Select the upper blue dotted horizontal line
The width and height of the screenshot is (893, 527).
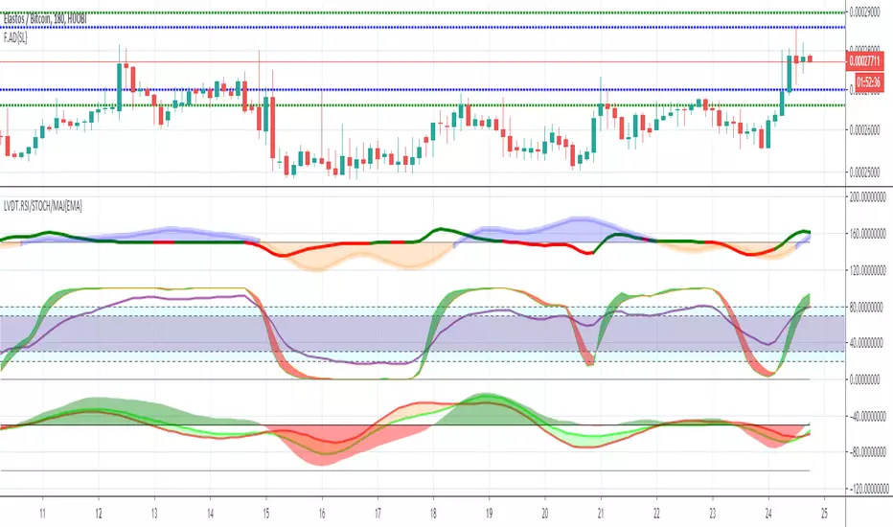(423, 27)
